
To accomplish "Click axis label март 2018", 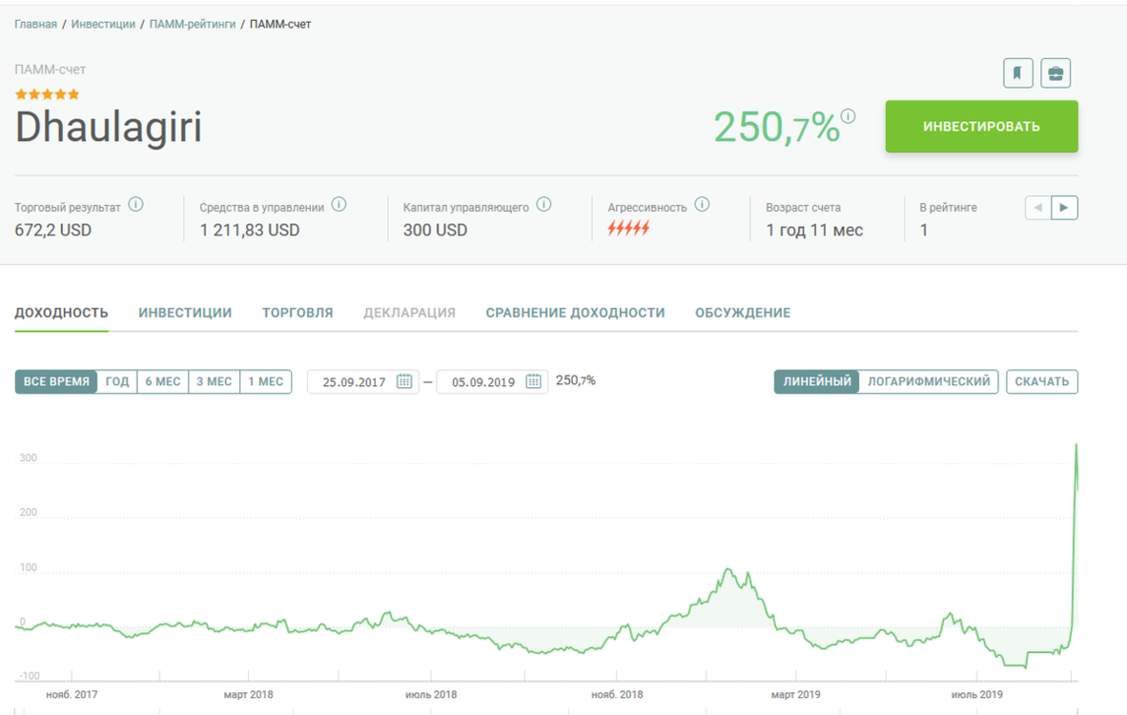I will (x=248, y=694).
